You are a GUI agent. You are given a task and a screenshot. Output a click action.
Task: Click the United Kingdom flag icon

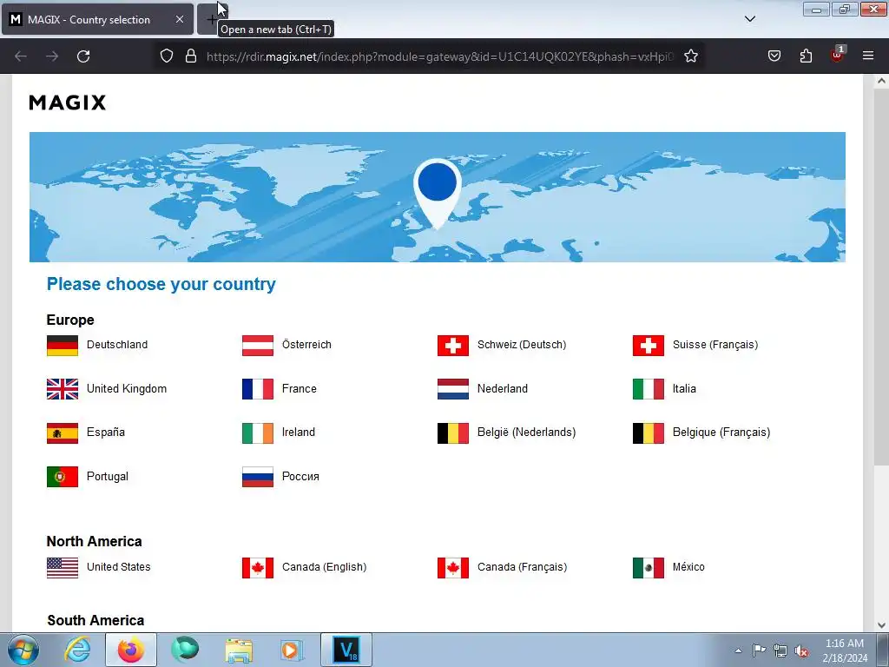coord(63,389)
